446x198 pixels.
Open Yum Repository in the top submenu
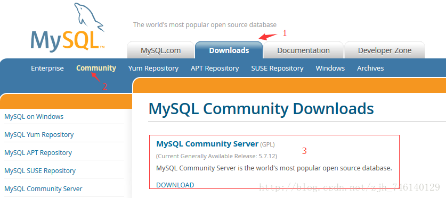tap(153, 68)
